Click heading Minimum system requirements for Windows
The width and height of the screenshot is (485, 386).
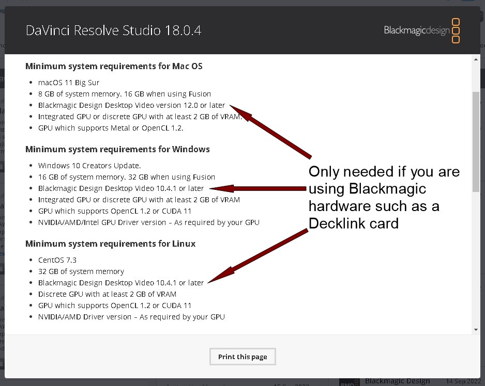tap(117, 149)
